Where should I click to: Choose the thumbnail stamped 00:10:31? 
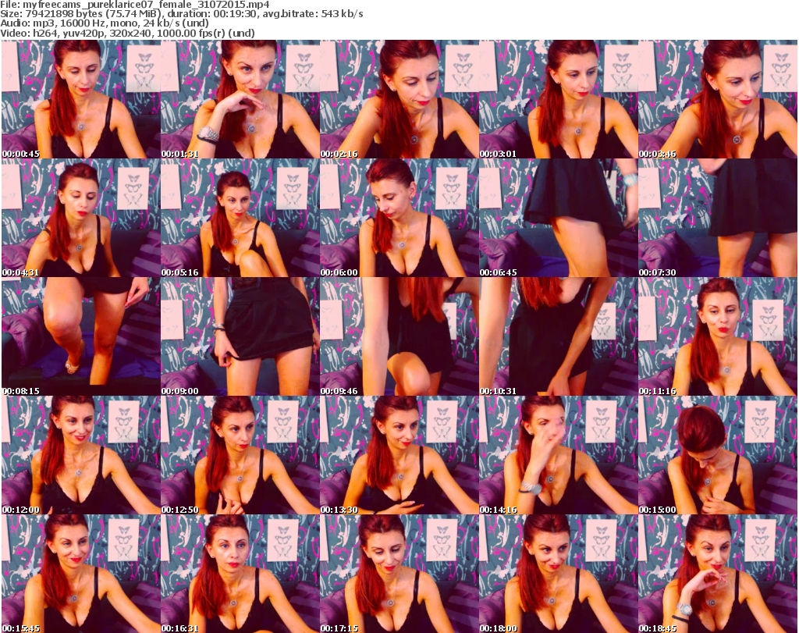pyautogui.click(x=559, y=337)
